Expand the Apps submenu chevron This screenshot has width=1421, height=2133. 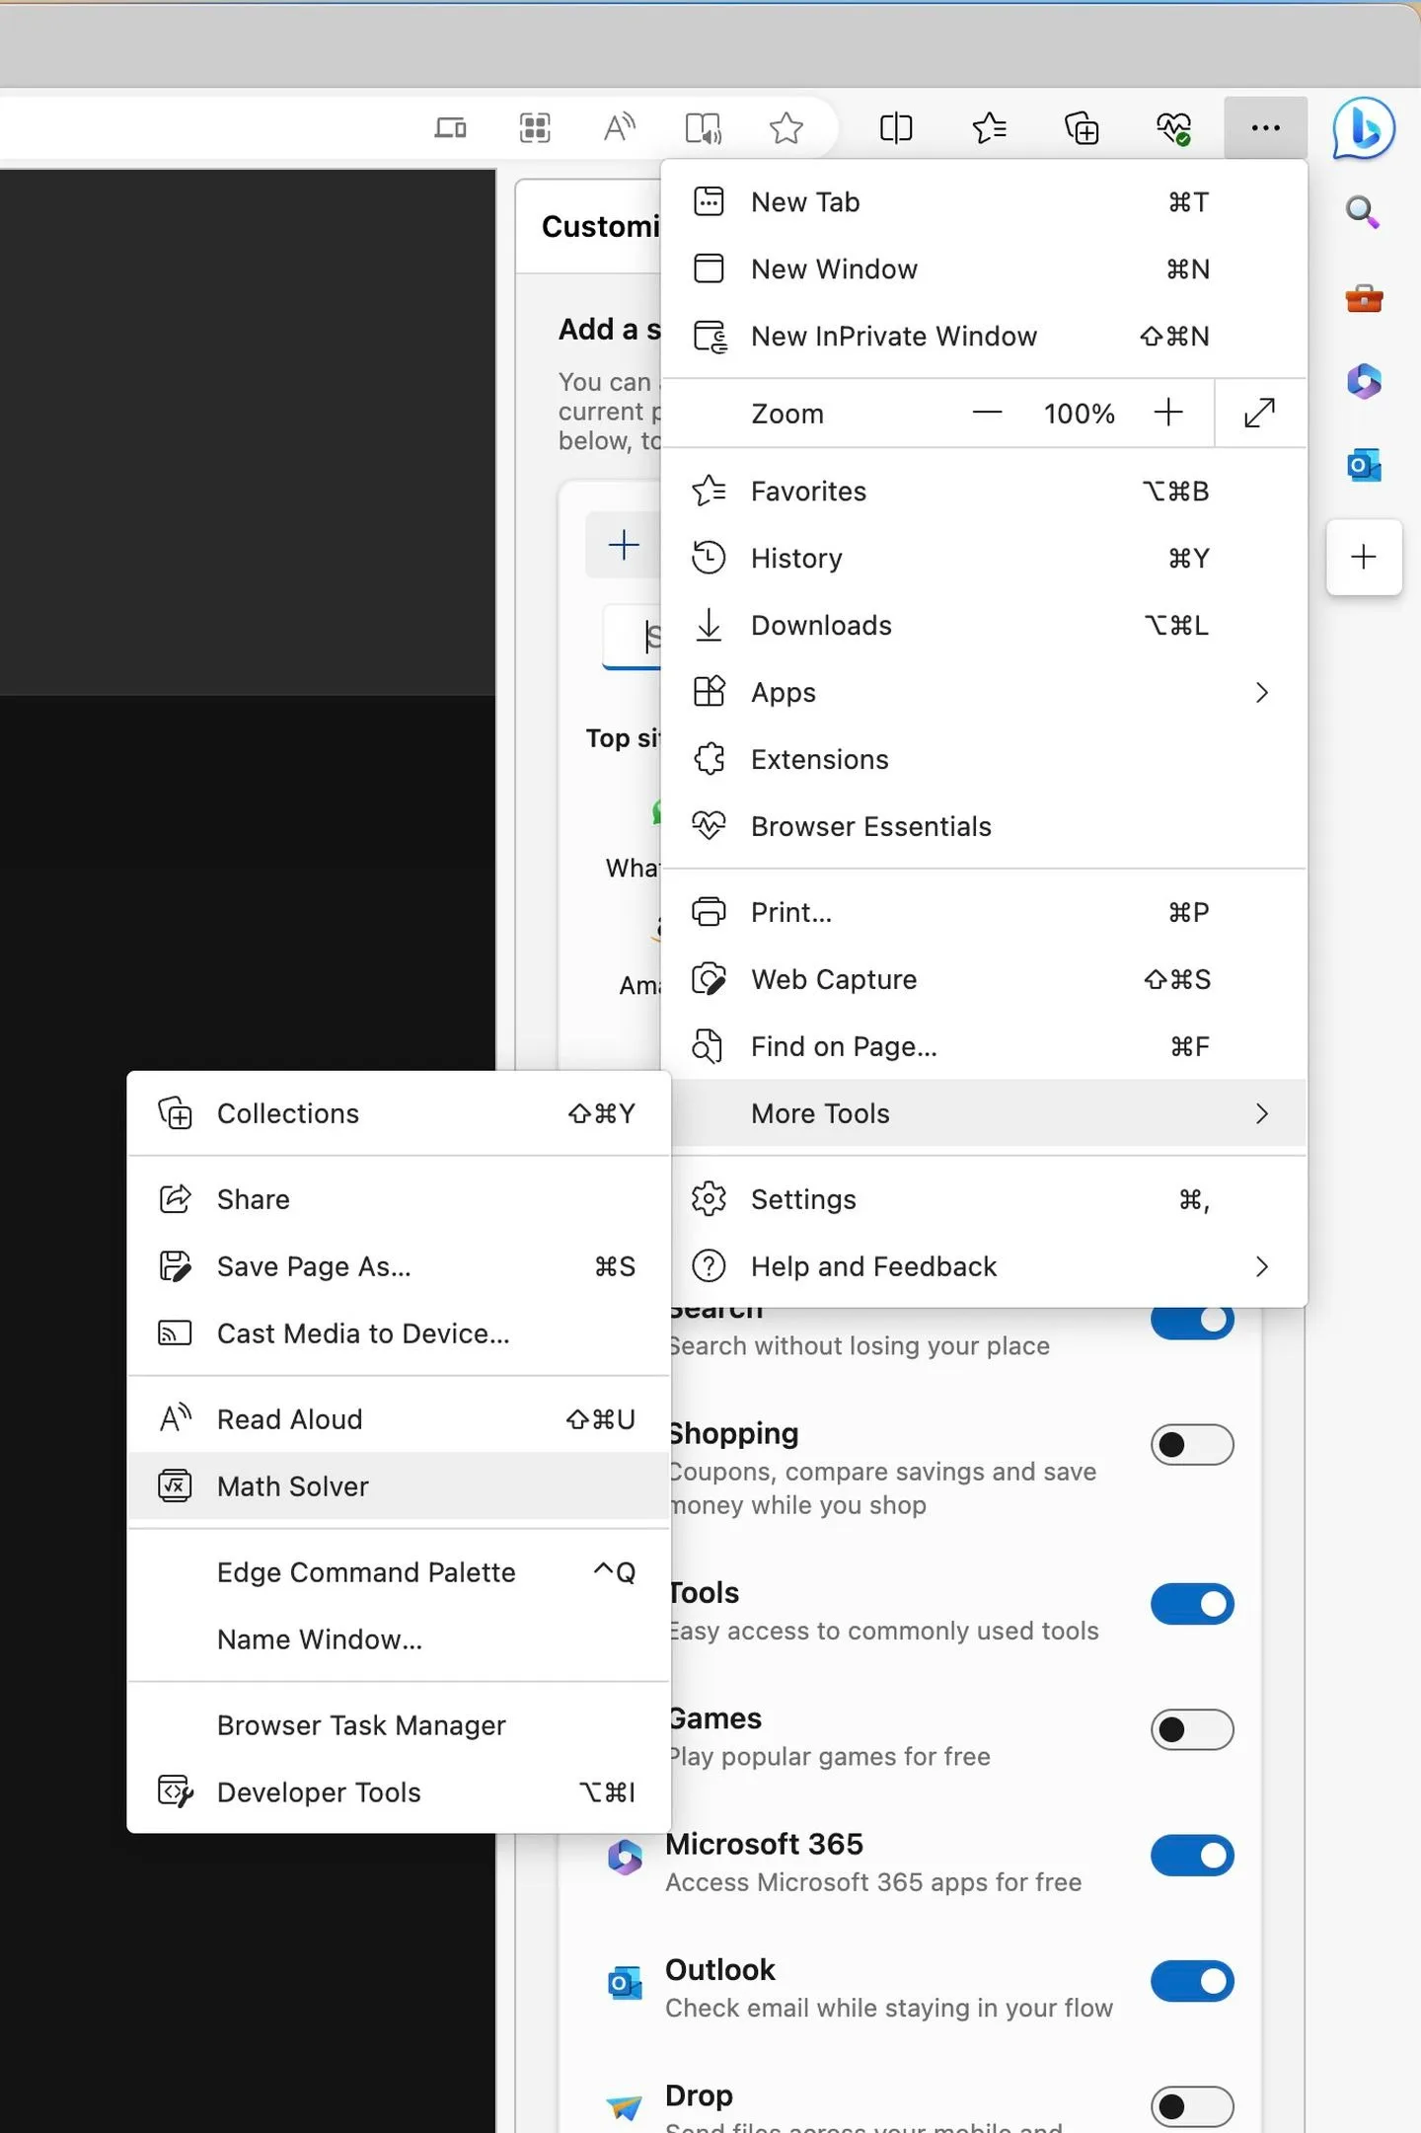click(x=1261, y=692)
